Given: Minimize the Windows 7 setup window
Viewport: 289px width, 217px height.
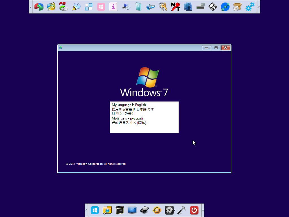Looking at the screenshot, I should [206, 48].
